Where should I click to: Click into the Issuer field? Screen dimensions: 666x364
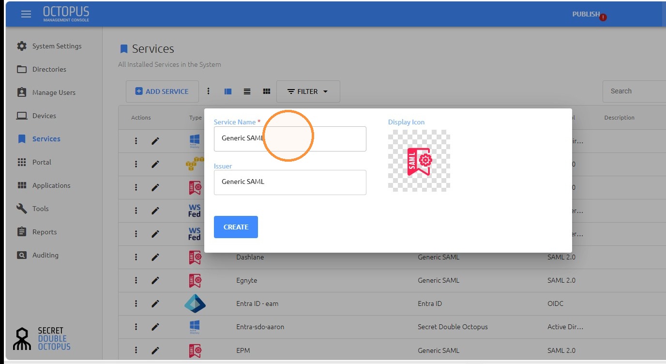click(290, 182)
